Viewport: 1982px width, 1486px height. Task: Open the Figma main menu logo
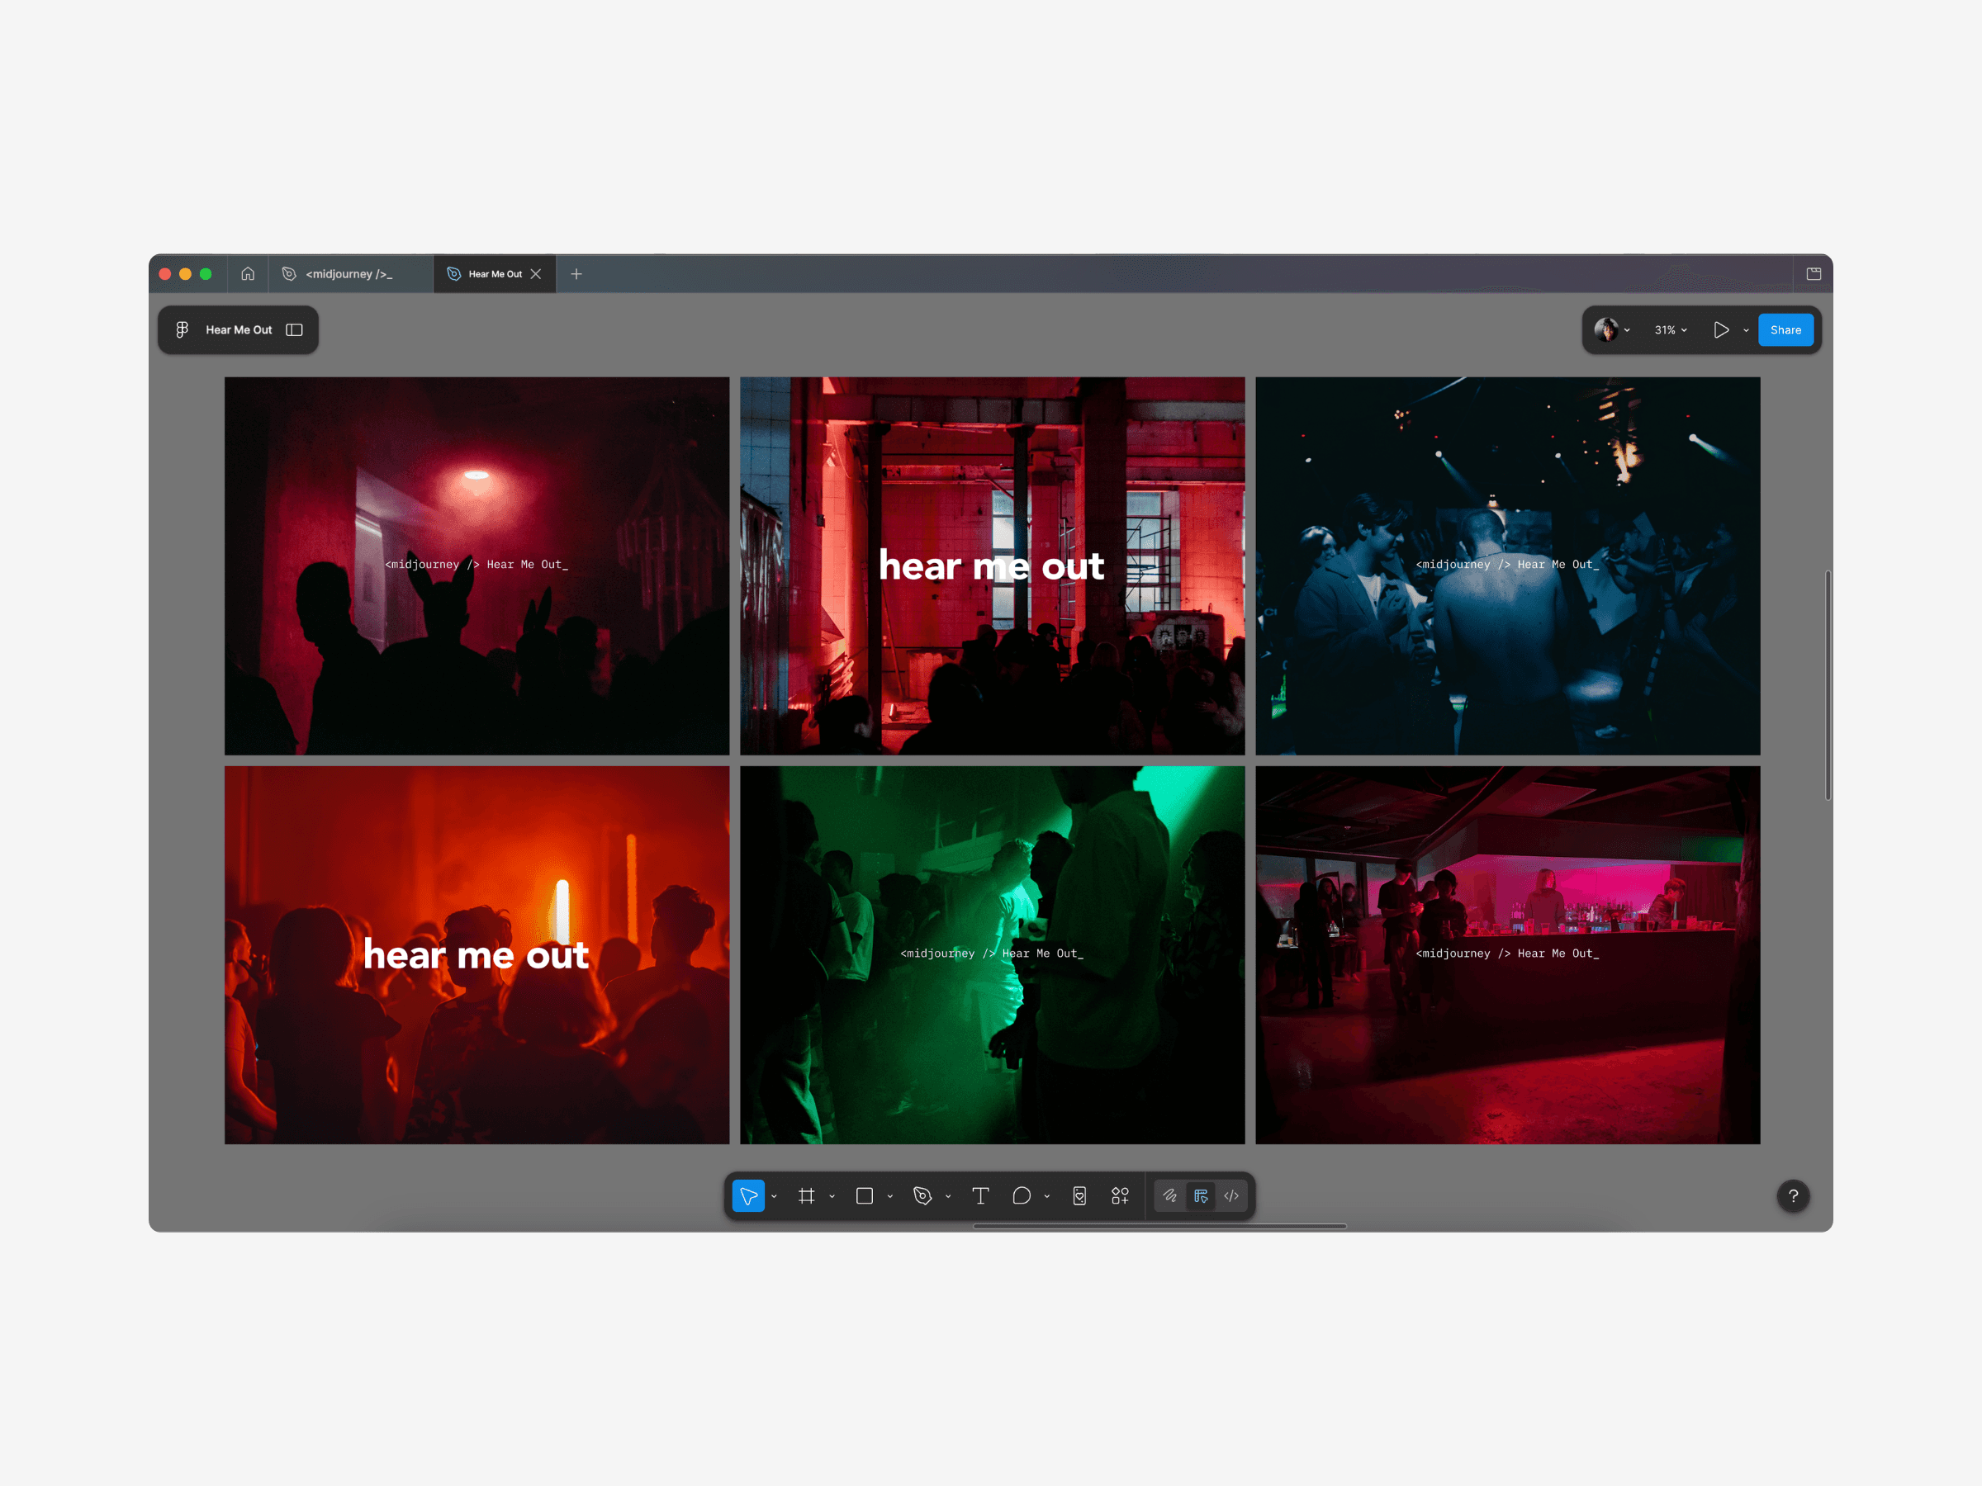tap(182, 329)
